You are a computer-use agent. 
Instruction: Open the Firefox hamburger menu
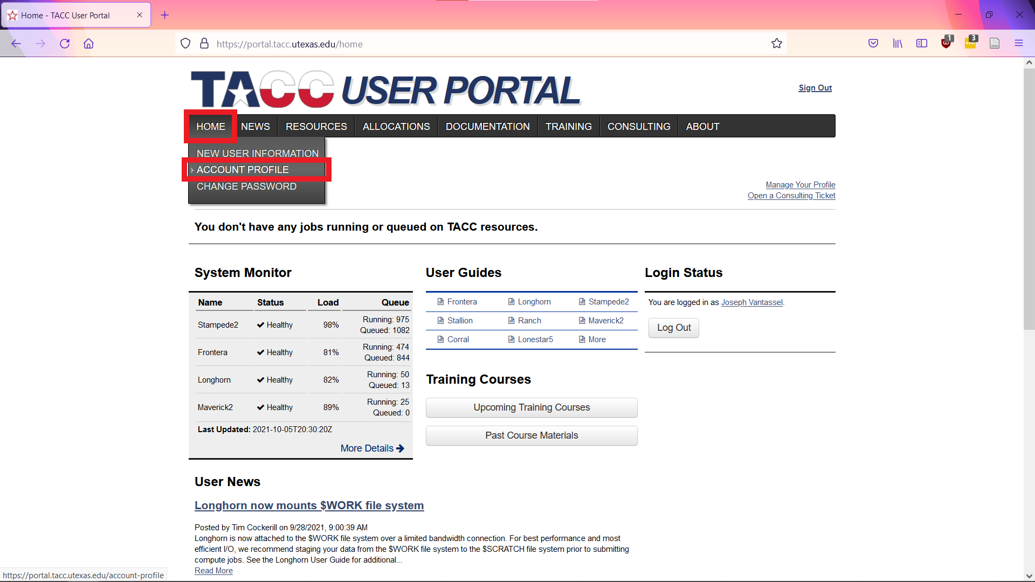point(1019,44)
